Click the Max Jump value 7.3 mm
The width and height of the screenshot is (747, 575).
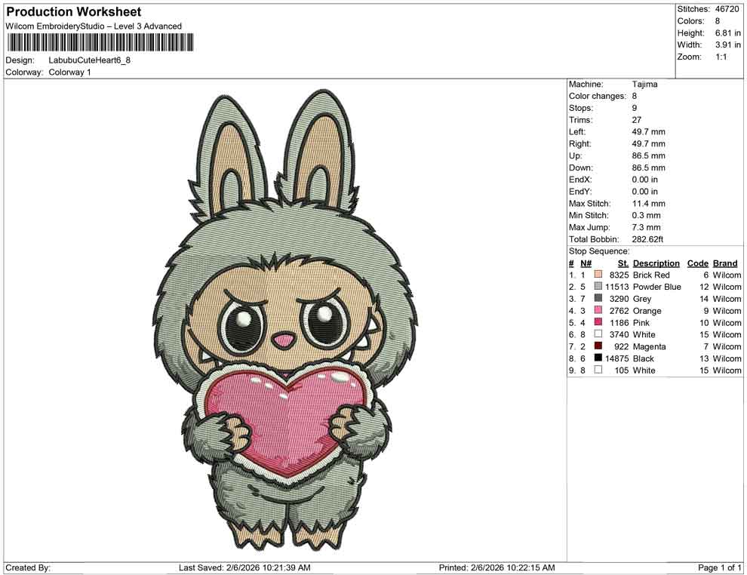coord(646,227)
